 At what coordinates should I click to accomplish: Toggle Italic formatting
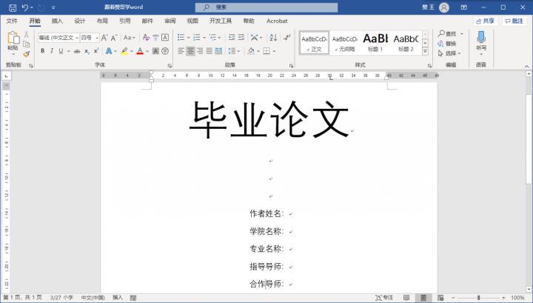click(x=52, y=51)
